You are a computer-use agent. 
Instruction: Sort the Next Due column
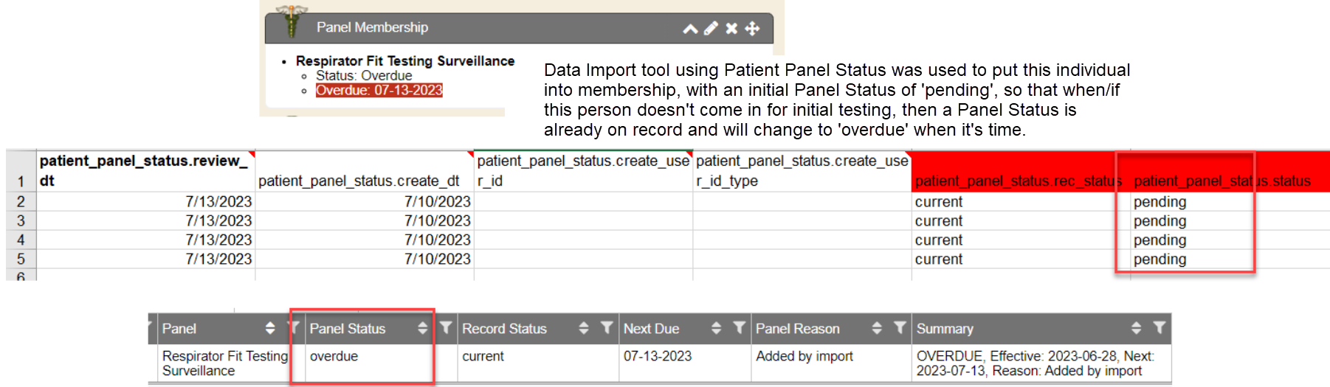point(716,328)
